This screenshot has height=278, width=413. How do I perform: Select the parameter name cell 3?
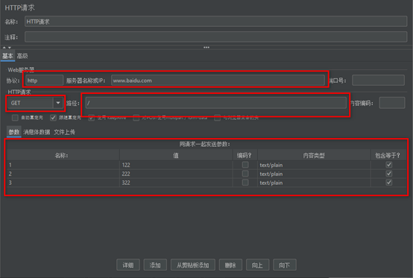(x=63, y=183)
